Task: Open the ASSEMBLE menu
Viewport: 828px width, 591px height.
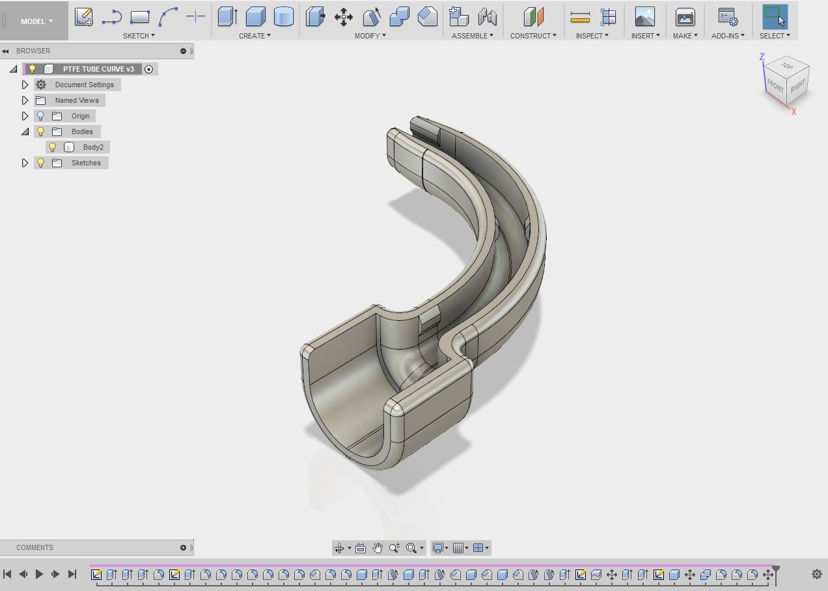Action: click(473, 36)
